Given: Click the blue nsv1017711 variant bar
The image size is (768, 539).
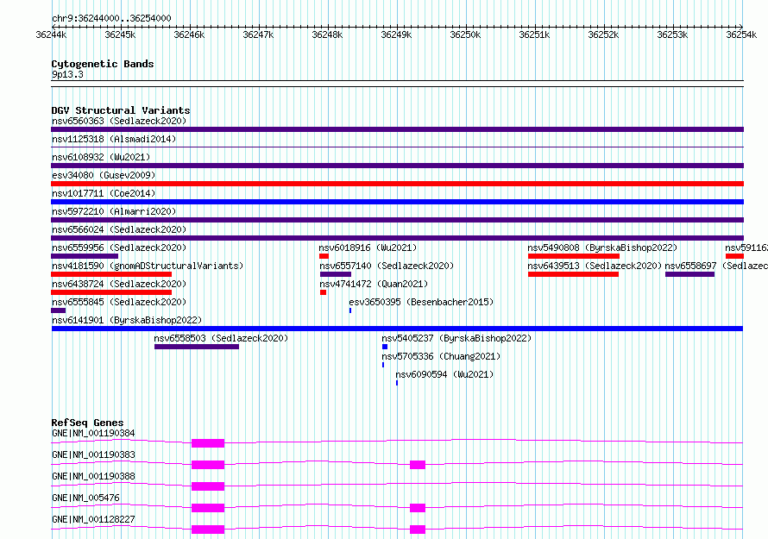Looking at the screenshot, I should [397, 202].
